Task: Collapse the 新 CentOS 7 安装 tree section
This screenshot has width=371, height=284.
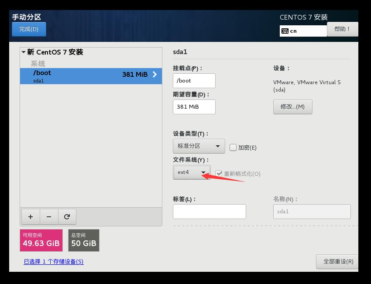Action: [24, 52]
